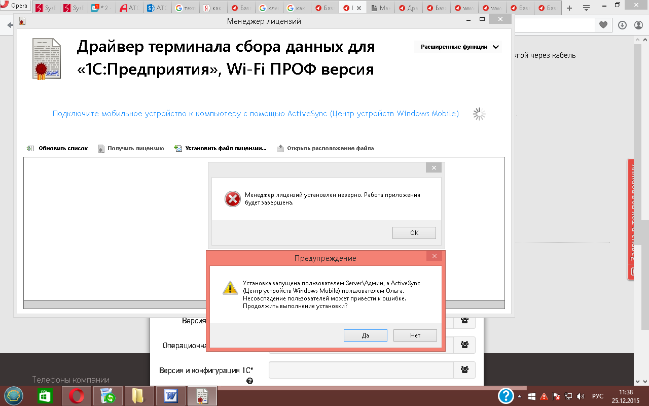Viewport: 649px width, 406px height.
Task: Click the license list horizontal scrollbar
Action: click(264, 304)
